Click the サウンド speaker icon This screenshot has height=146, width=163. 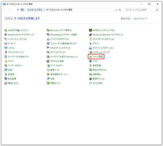point(91,43)
